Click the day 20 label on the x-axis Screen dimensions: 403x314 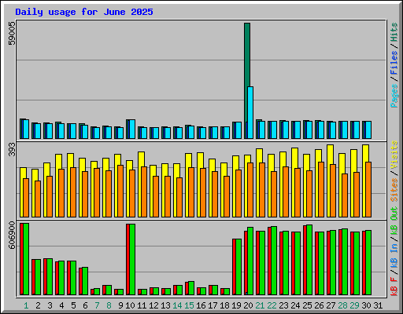coord(248,305)
